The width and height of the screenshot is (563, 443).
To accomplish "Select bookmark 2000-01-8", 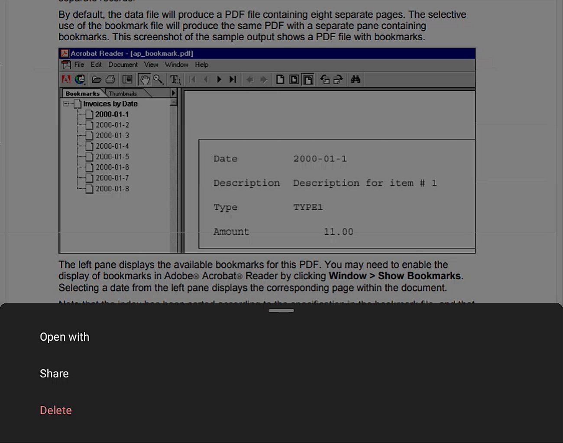I will [x=112, y=189].
